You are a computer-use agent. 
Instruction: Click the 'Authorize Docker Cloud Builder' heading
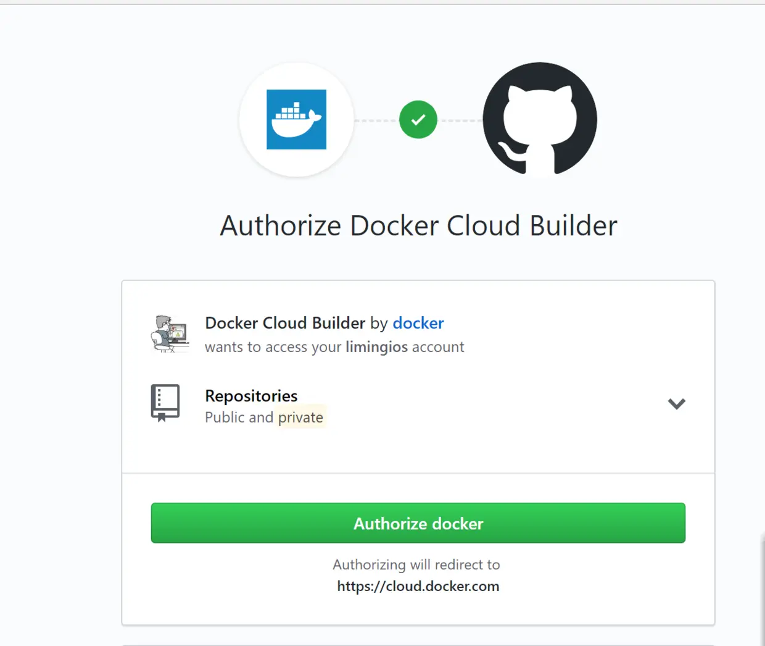(x=418, y=225)
